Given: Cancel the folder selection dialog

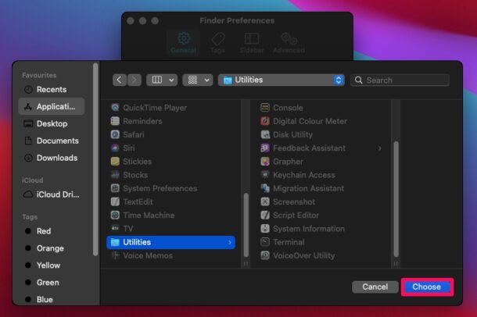Looking at the screenshot, I should tap(375, 287).
